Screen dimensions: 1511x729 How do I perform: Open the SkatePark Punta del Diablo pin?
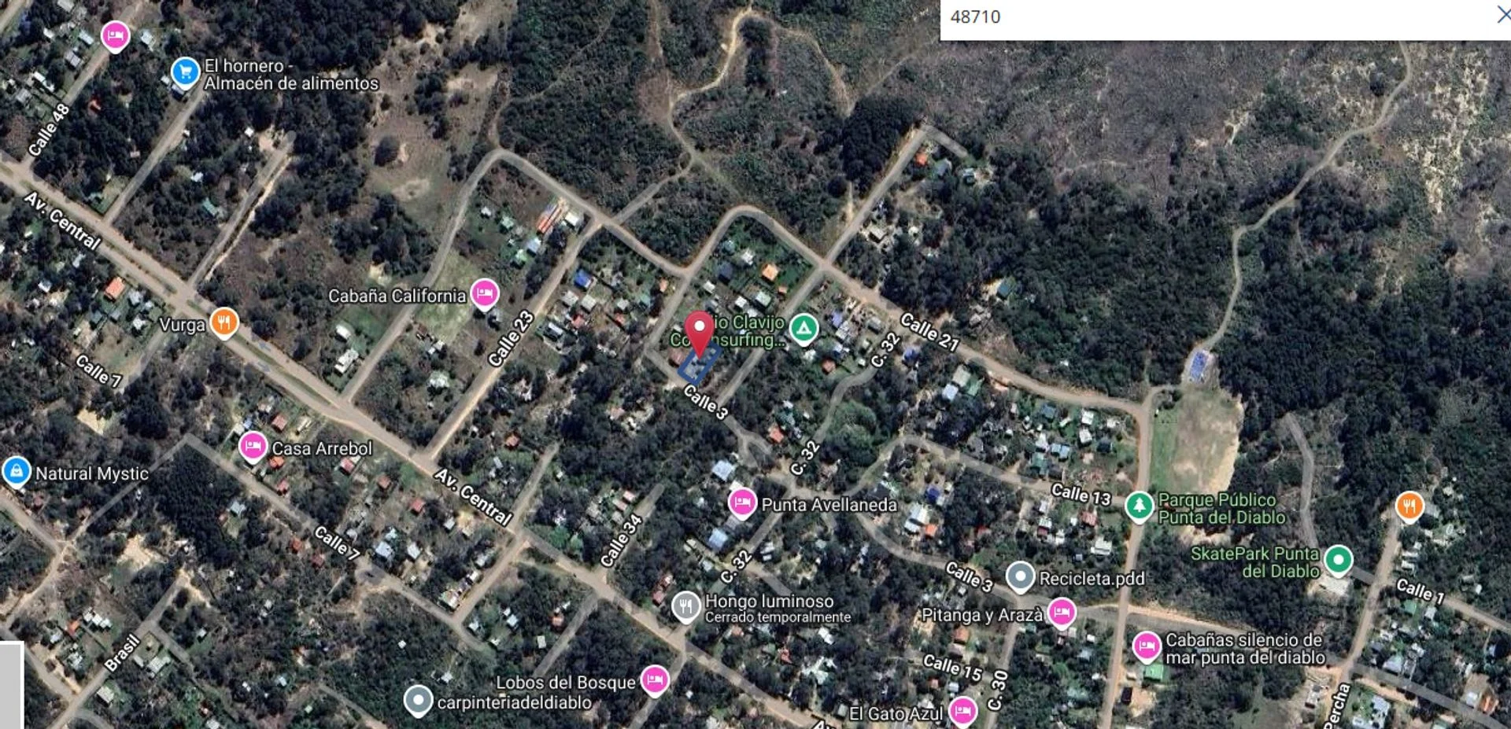[1338, 560]
